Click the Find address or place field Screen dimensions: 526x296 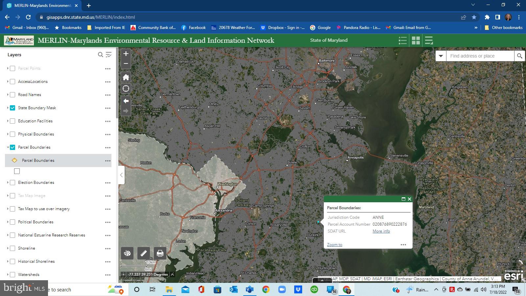(x=480, y=56)
